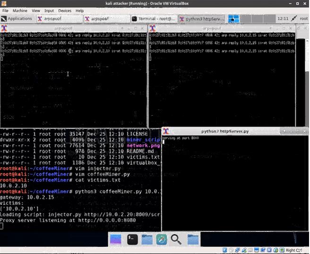Click the network plug icon beside clock

click(294, 18)
